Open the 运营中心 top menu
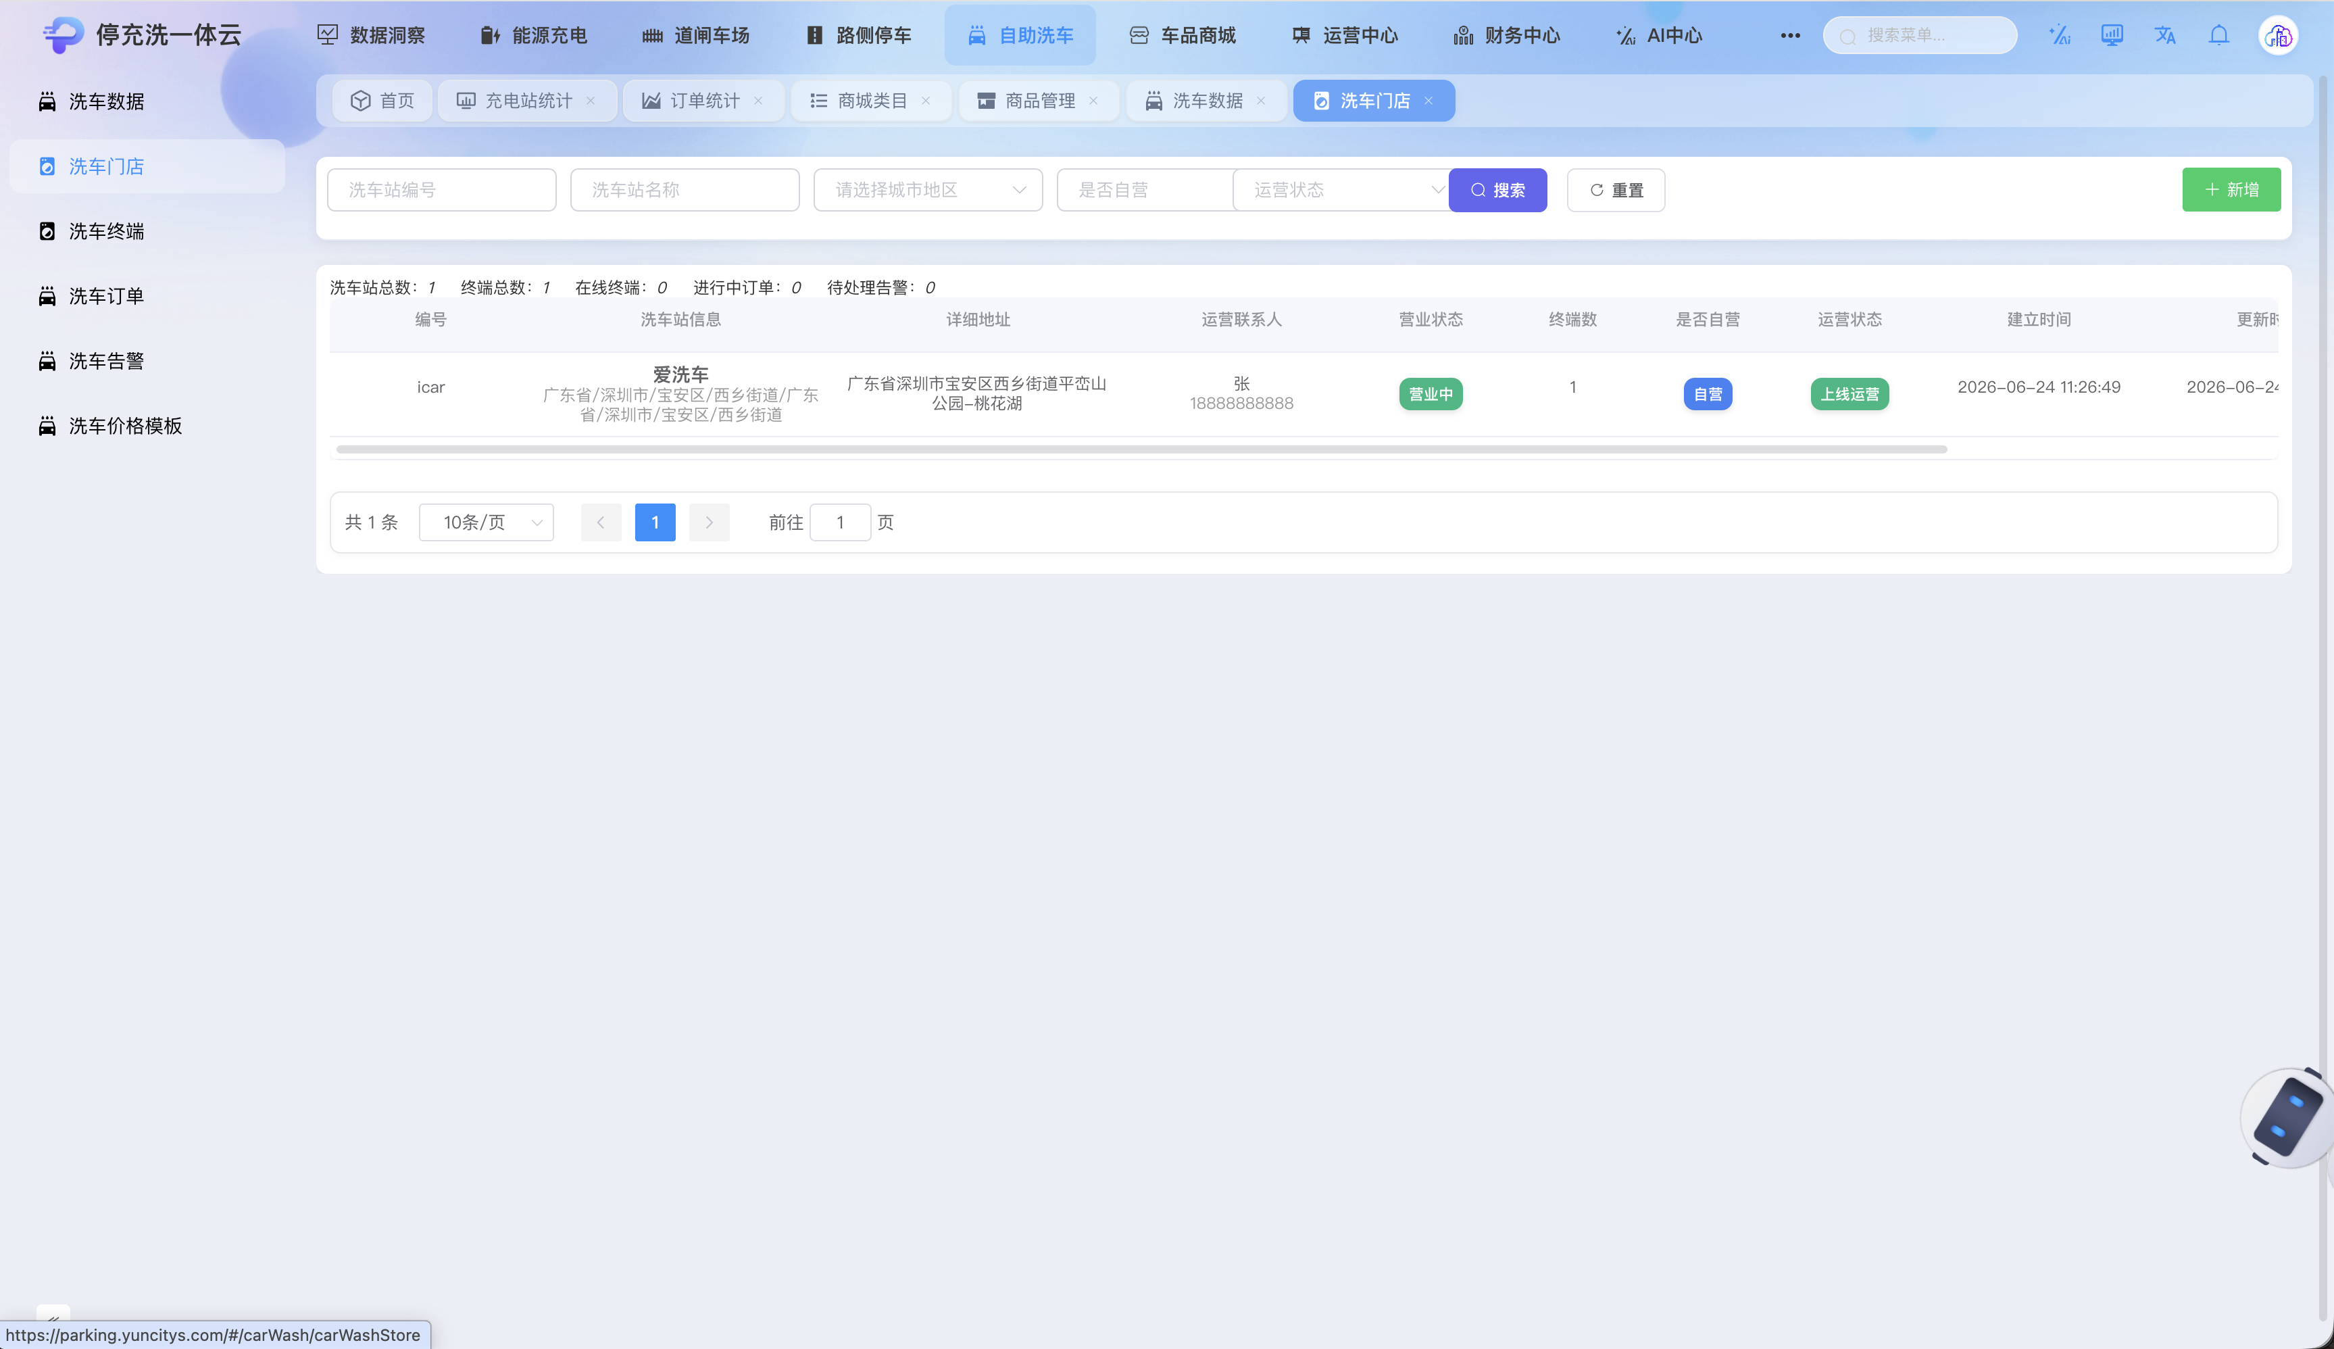The width and height of the screenshot is (2334, 1349). coord(1344,35)
